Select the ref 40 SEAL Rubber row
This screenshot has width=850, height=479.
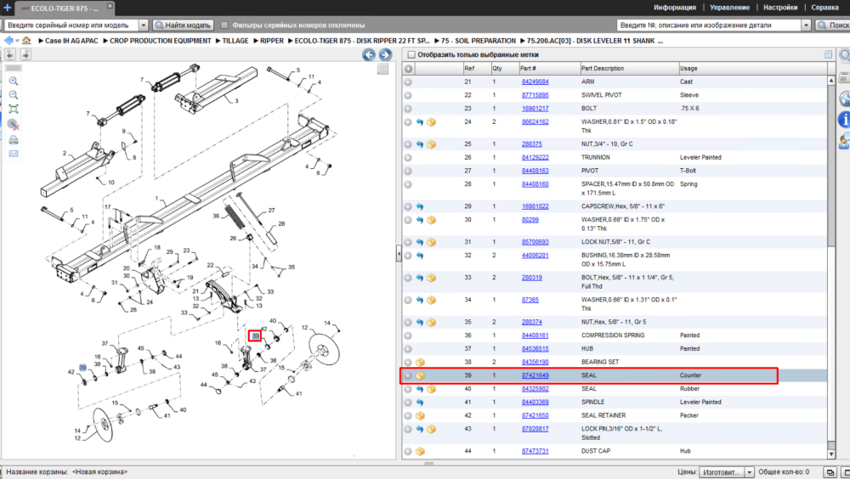pos(615,389)
